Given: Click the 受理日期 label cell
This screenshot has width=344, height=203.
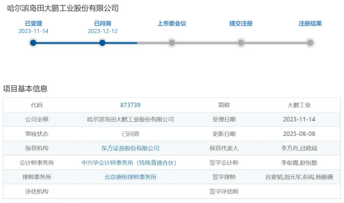Looking at the screenshot, I should pyautogui.click(x=224, y=119).
